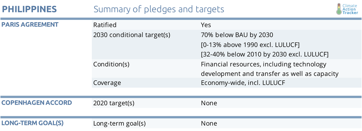Click the Financial resources, including technology text

coord(263,64)
